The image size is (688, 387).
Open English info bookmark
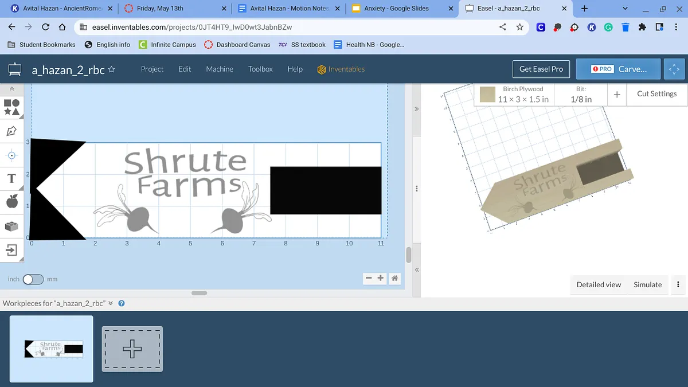click(x=107, y=45)
